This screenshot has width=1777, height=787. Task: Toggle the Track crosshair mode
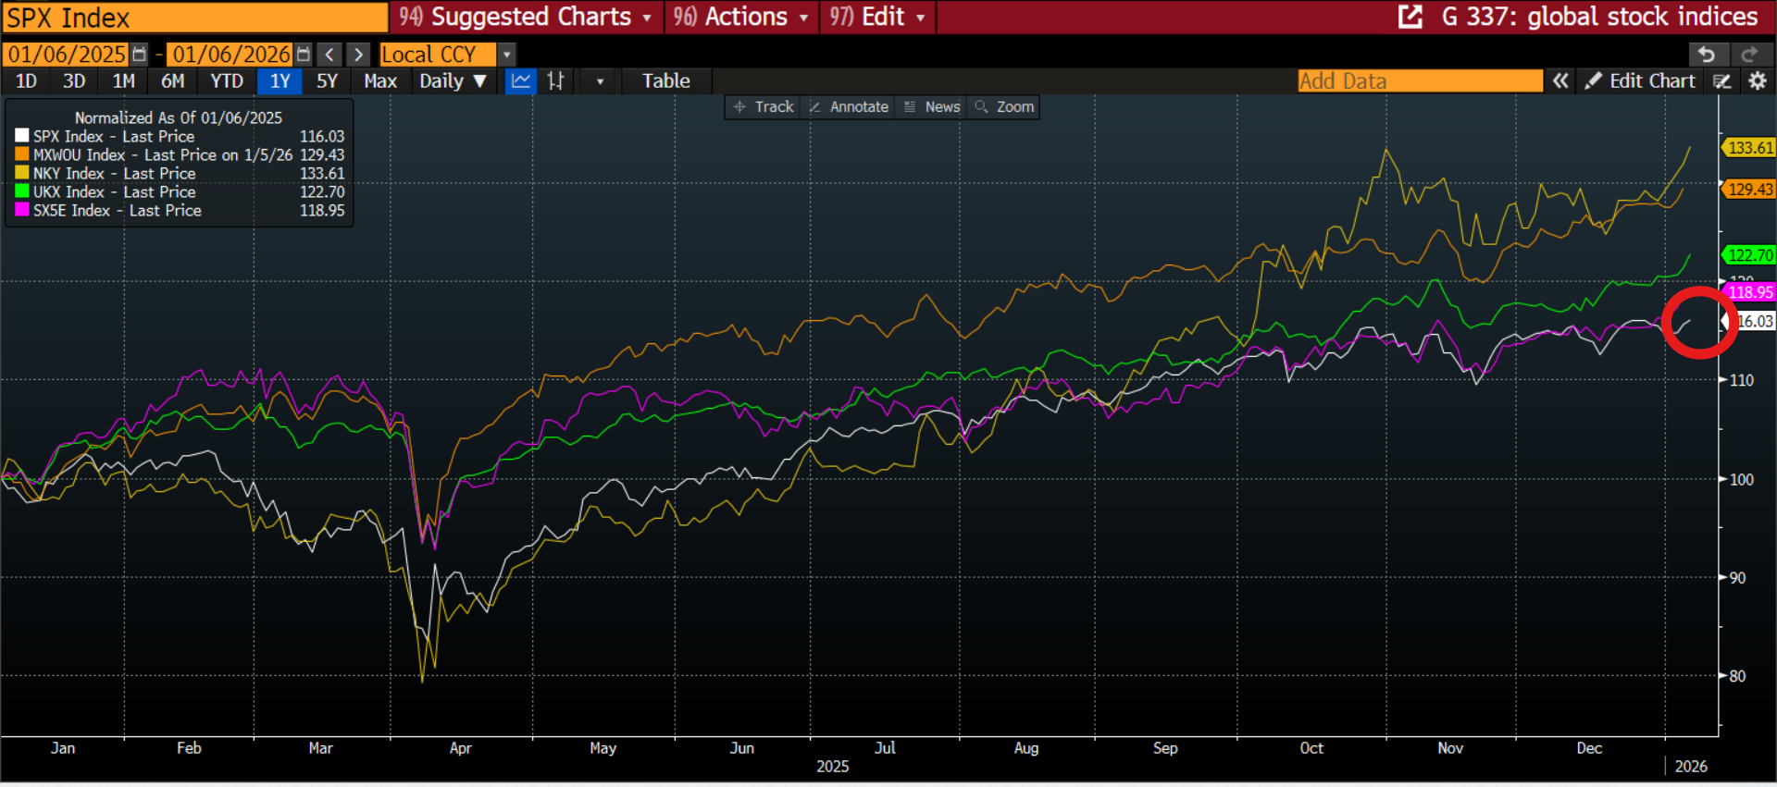pos(764,107)
